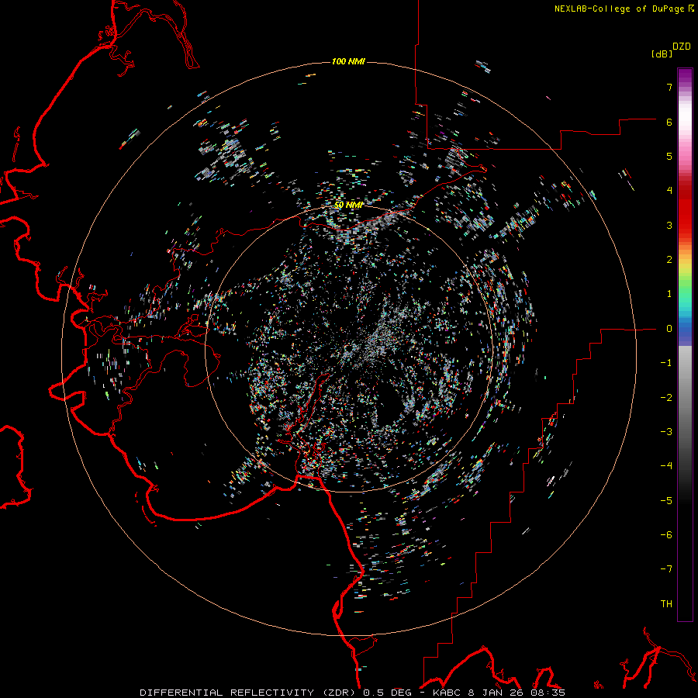This screenshot has width=698, height=698.
Task: Click the "7" tick on color scale
Action: 669,87
